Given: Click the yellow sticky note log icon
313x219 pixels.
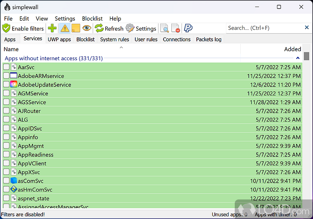Looking at the screenshot, I should (x=76, y=28).
